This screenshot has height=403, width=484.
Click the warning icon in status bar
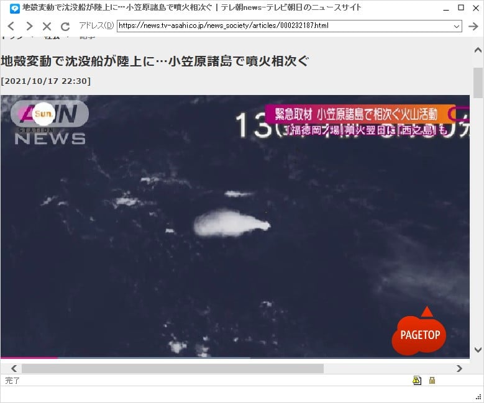(x=417, y=380)
